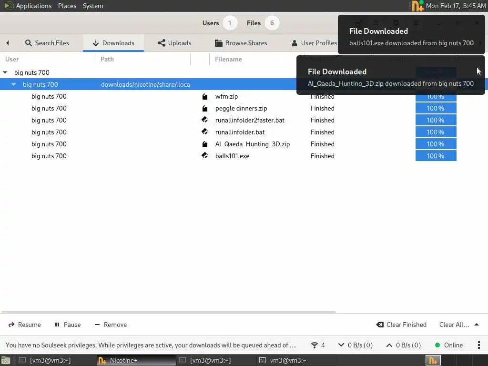
Task: Click the clock showing Mon Feb 17
Action: click(x=456, y=6)
